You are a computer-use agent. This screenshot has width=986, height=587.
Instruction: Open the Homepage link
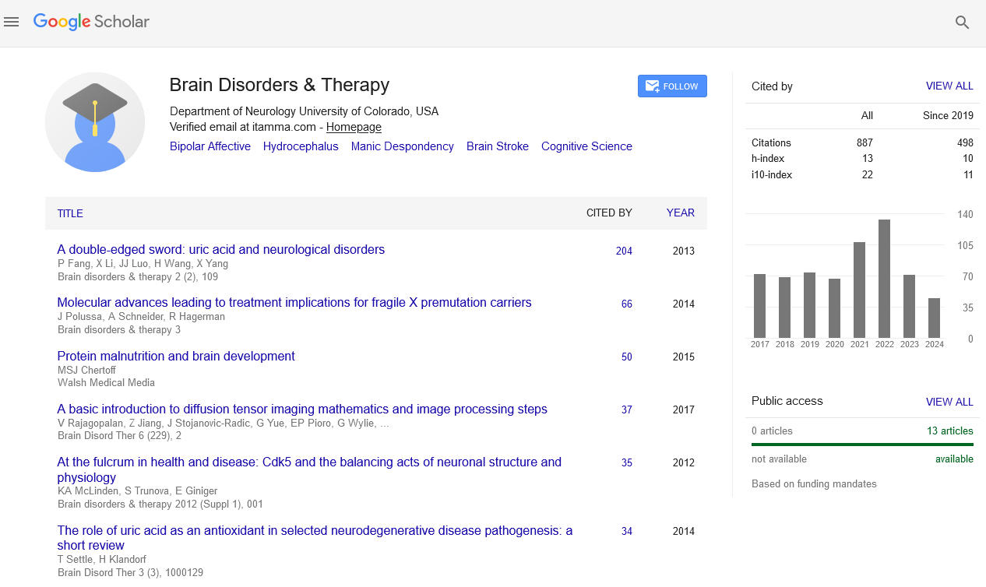[354, 127]
